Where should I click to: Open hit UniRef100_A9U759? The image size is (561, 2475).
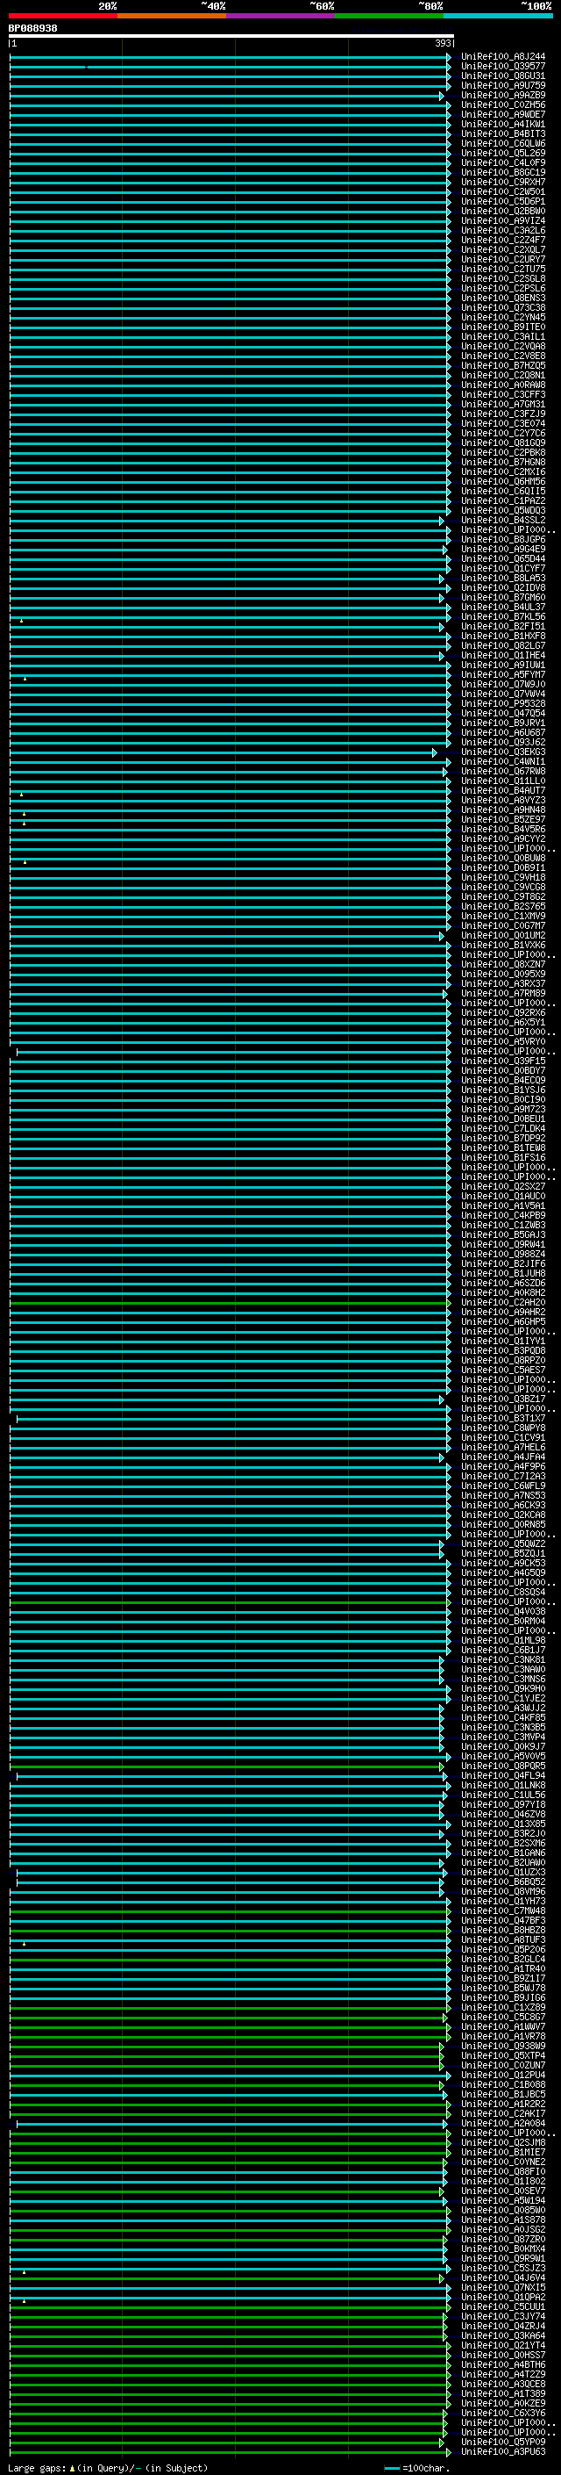coord(503,85)
